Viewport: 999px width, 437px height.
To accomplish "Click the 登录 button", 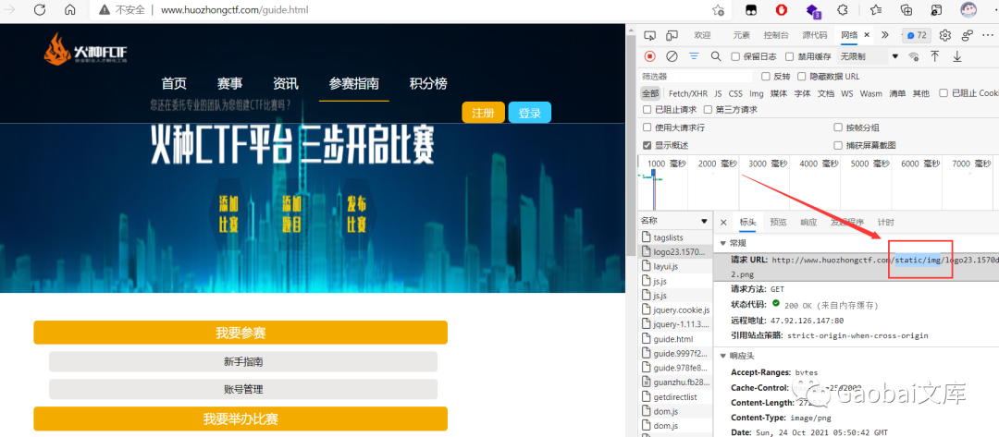I will click(x=529, y=113).
